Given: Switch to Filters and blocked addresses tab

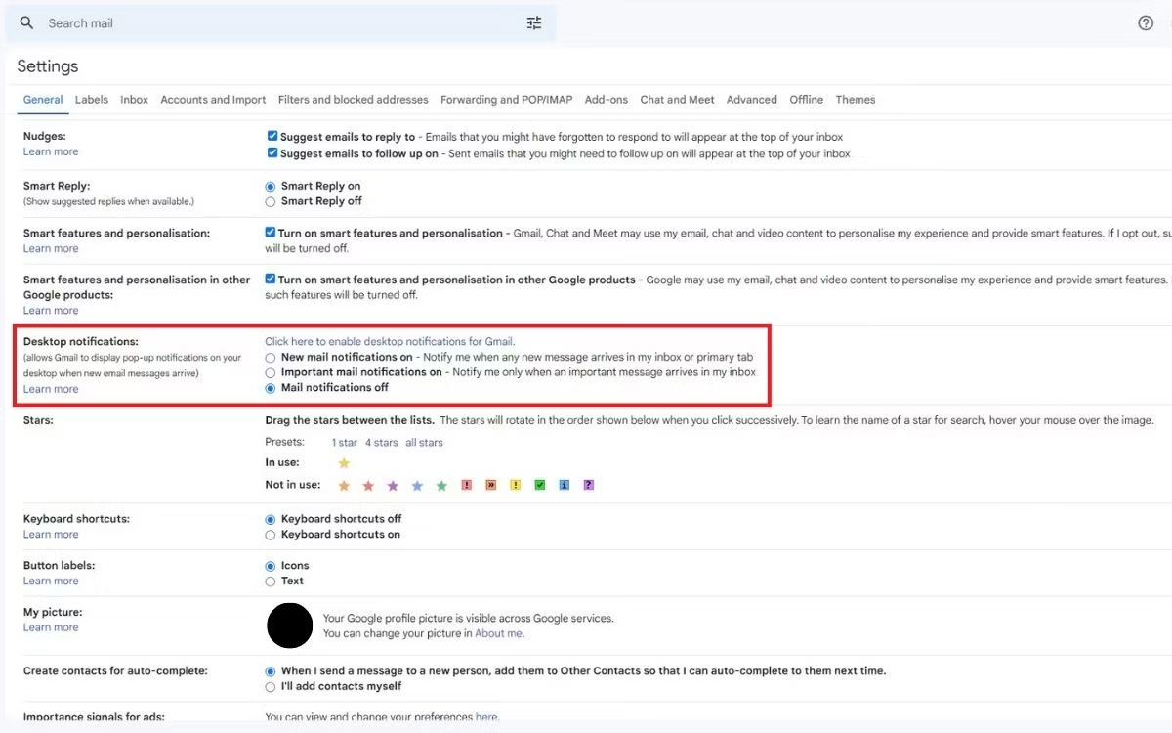Looking at the screenshot, I should click(353, 100).
